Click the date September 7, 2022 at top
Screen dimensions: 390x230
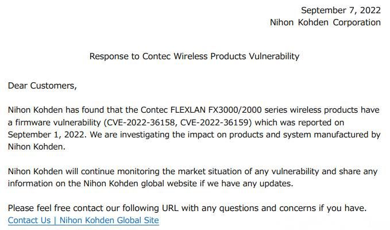coord(341,10)
